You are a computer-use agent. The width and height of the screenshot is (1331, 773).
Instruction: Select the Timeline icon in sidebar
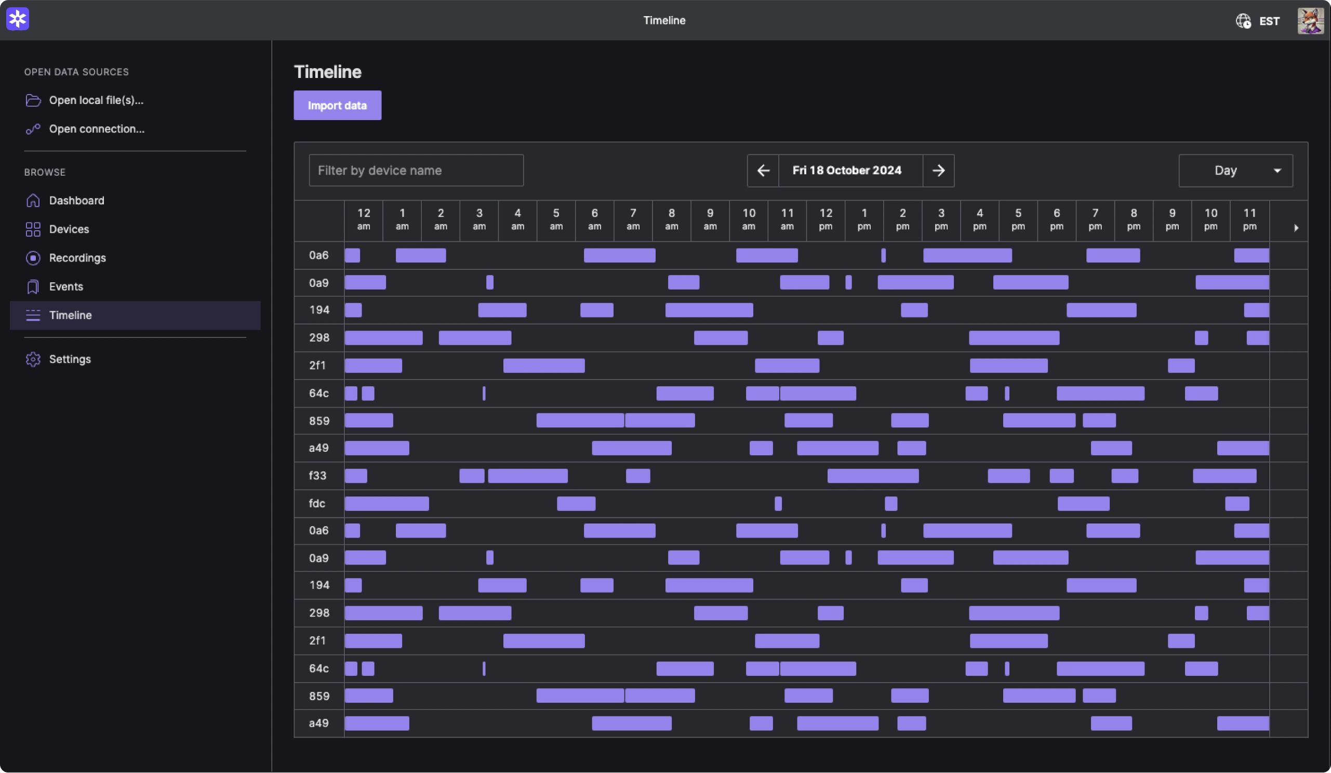coord(33,315)
